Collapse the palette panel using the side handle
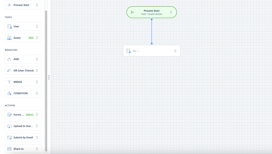Viewport: 272px width, 154px height. pyautogui.click(x=49, y=77)
